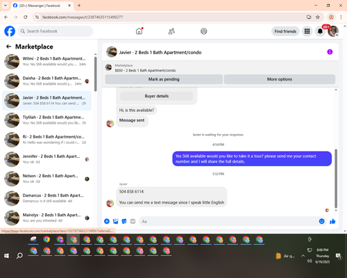Go back using the Marketplace back arrow

point(8,47)
